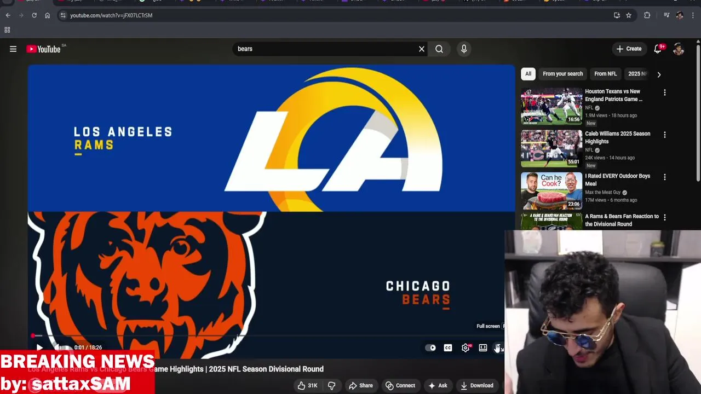Open YouTube account avatar menu
Image resolution: width=701 pixels, height=394 pixels.
[x=679, y=49]
